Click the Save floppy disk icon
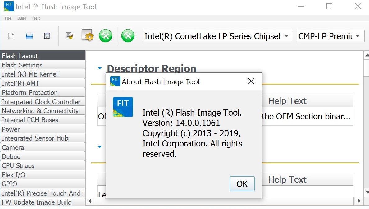The image size is (369, 209). (47, 36)
